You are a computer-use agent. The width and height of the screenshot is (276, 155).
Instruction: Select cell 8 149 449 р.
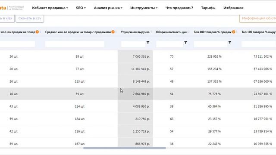(x=141, y=81)
